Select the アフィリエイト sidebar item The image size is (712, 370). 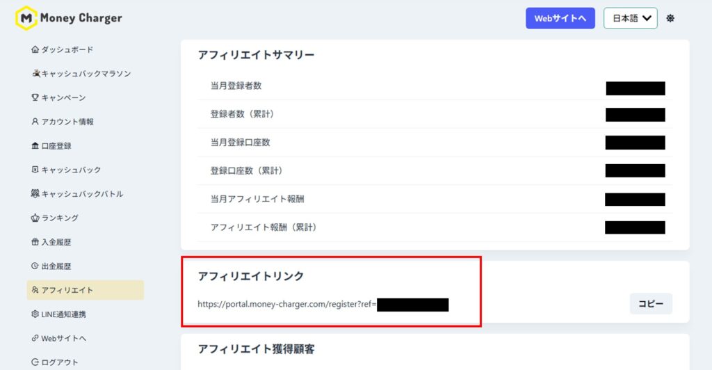[67, 290]
